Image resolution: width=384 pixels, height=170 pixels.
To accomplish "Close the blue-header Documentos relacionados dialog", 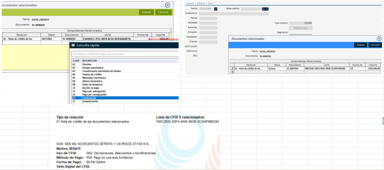I will click(379, 39).
